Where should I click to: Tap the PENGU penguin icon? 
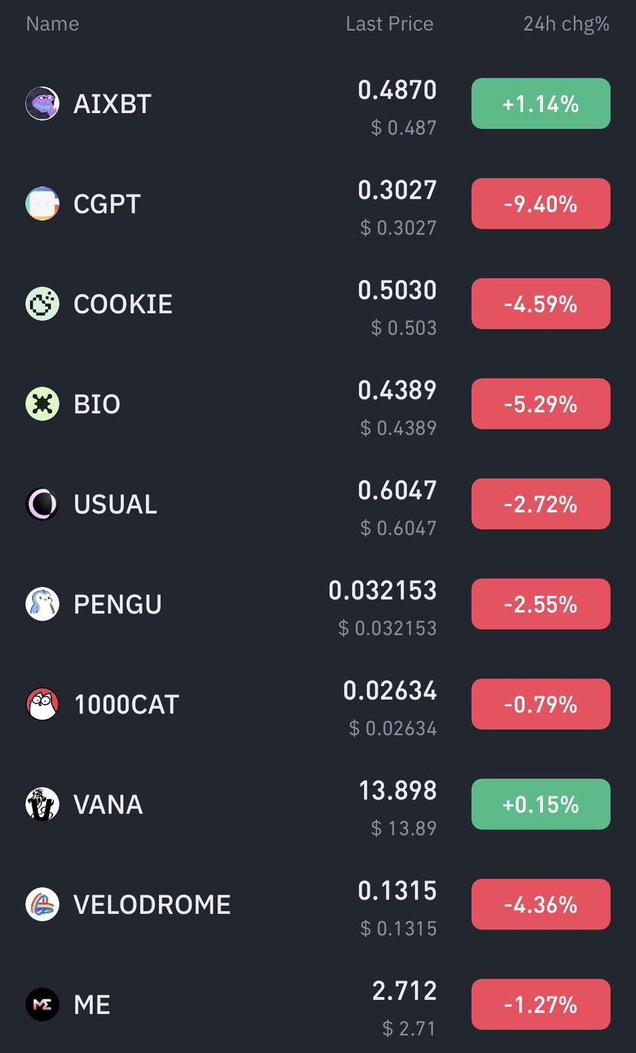coord(42,604)
